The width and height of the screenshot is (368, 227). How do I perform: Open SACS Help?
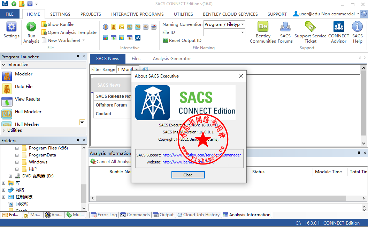click(x=358, y=32)
